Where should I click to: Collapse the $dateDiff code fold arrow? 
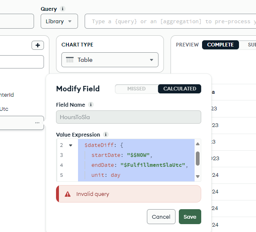[71, 145]
